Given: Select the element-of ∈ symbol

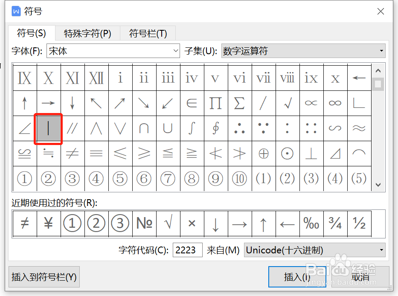Looking at the screenshot, I should pyautogui.click(x=192, y=102).
